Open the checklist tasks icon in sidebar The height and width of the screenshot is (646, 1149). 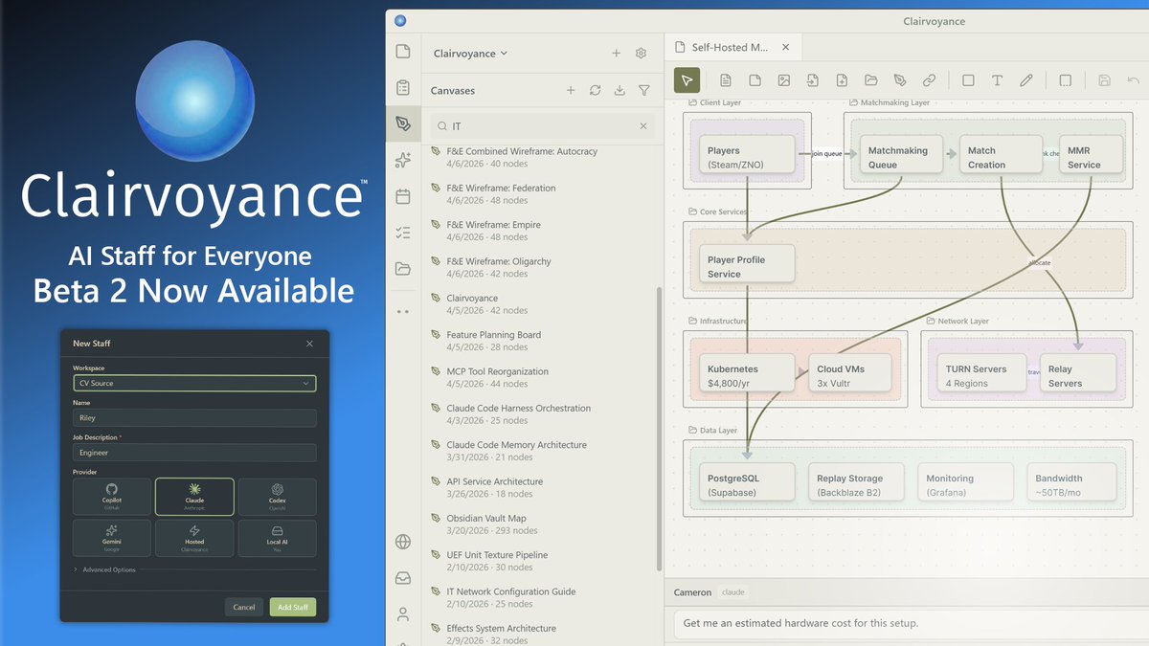402,233
